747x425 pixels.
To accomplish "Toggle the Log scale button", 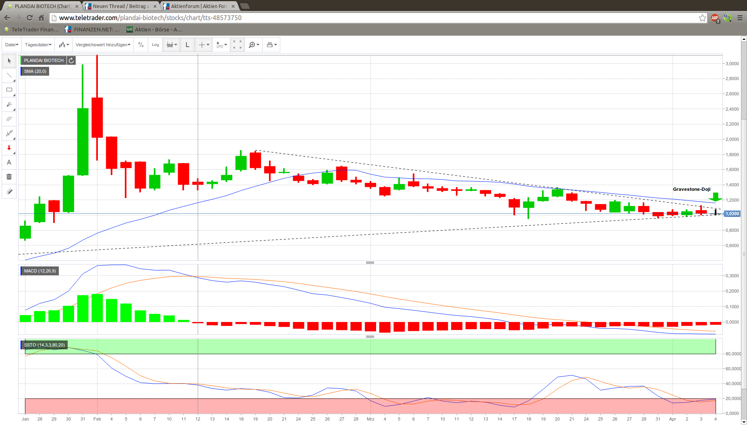I will click(x=155, y=45).
